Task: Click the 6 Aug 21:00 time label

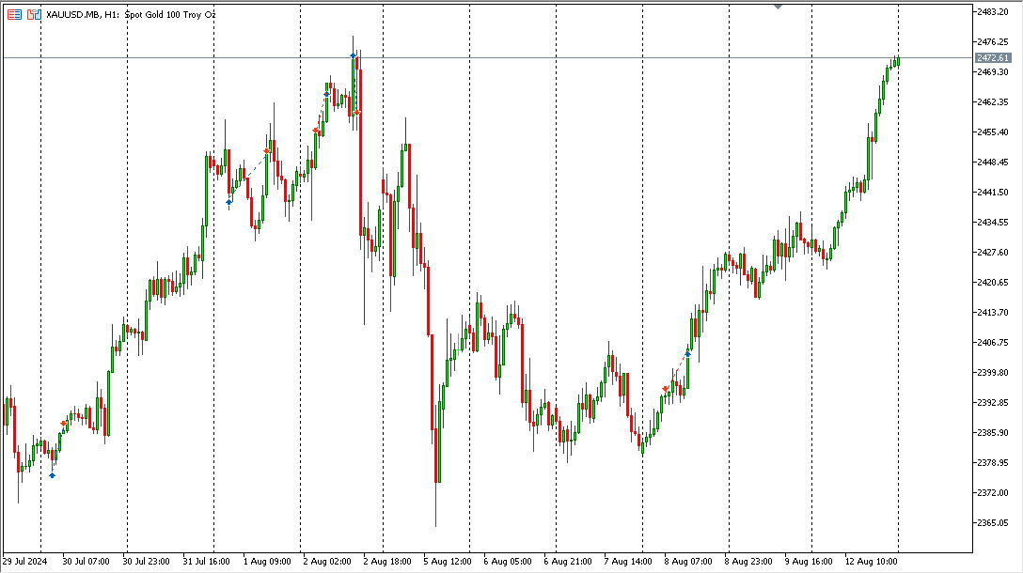Action: (568, 562)
